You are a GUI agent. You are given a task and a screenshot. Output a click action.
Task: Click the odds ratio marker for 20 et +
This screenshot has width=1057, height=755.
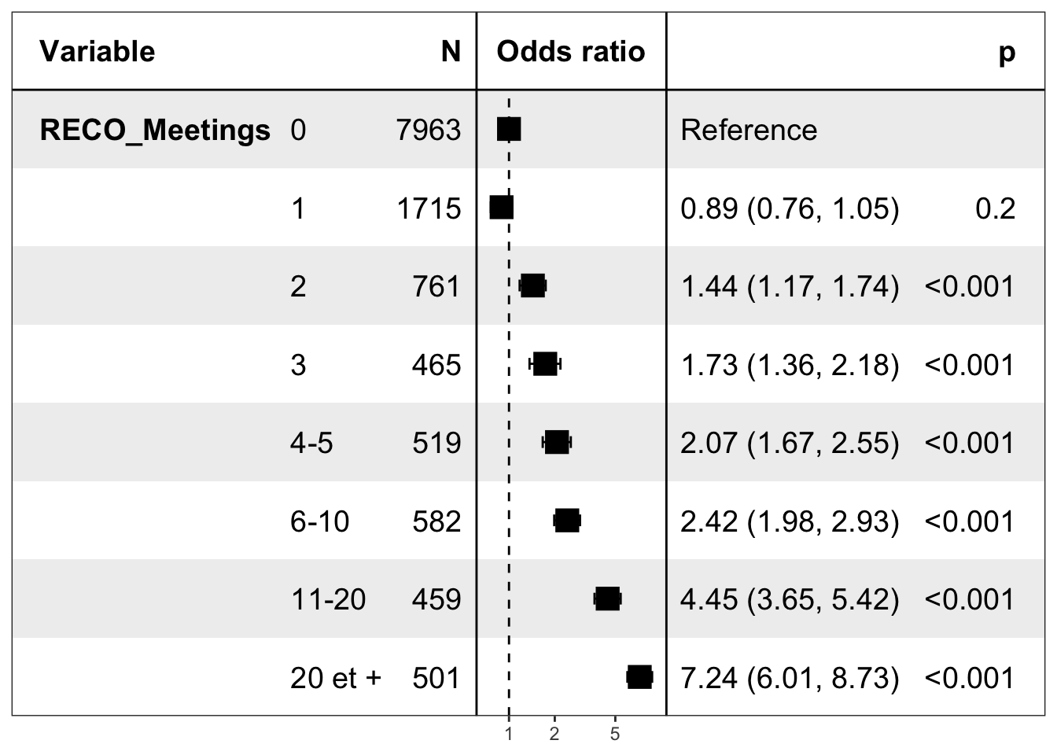click(639, 677)
